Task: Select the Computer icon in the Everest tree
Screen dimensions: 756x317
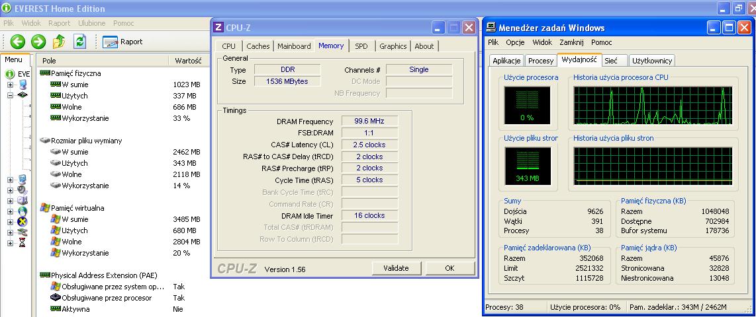Action: 23,85
